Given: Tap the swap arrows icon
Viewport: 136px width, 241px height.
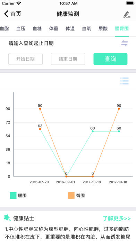Looking at the screenshot, I should tap(125, 43).
